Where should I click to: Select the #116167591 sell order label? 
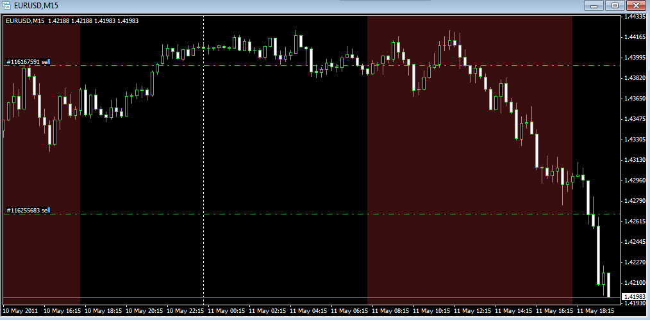point(28,61)
